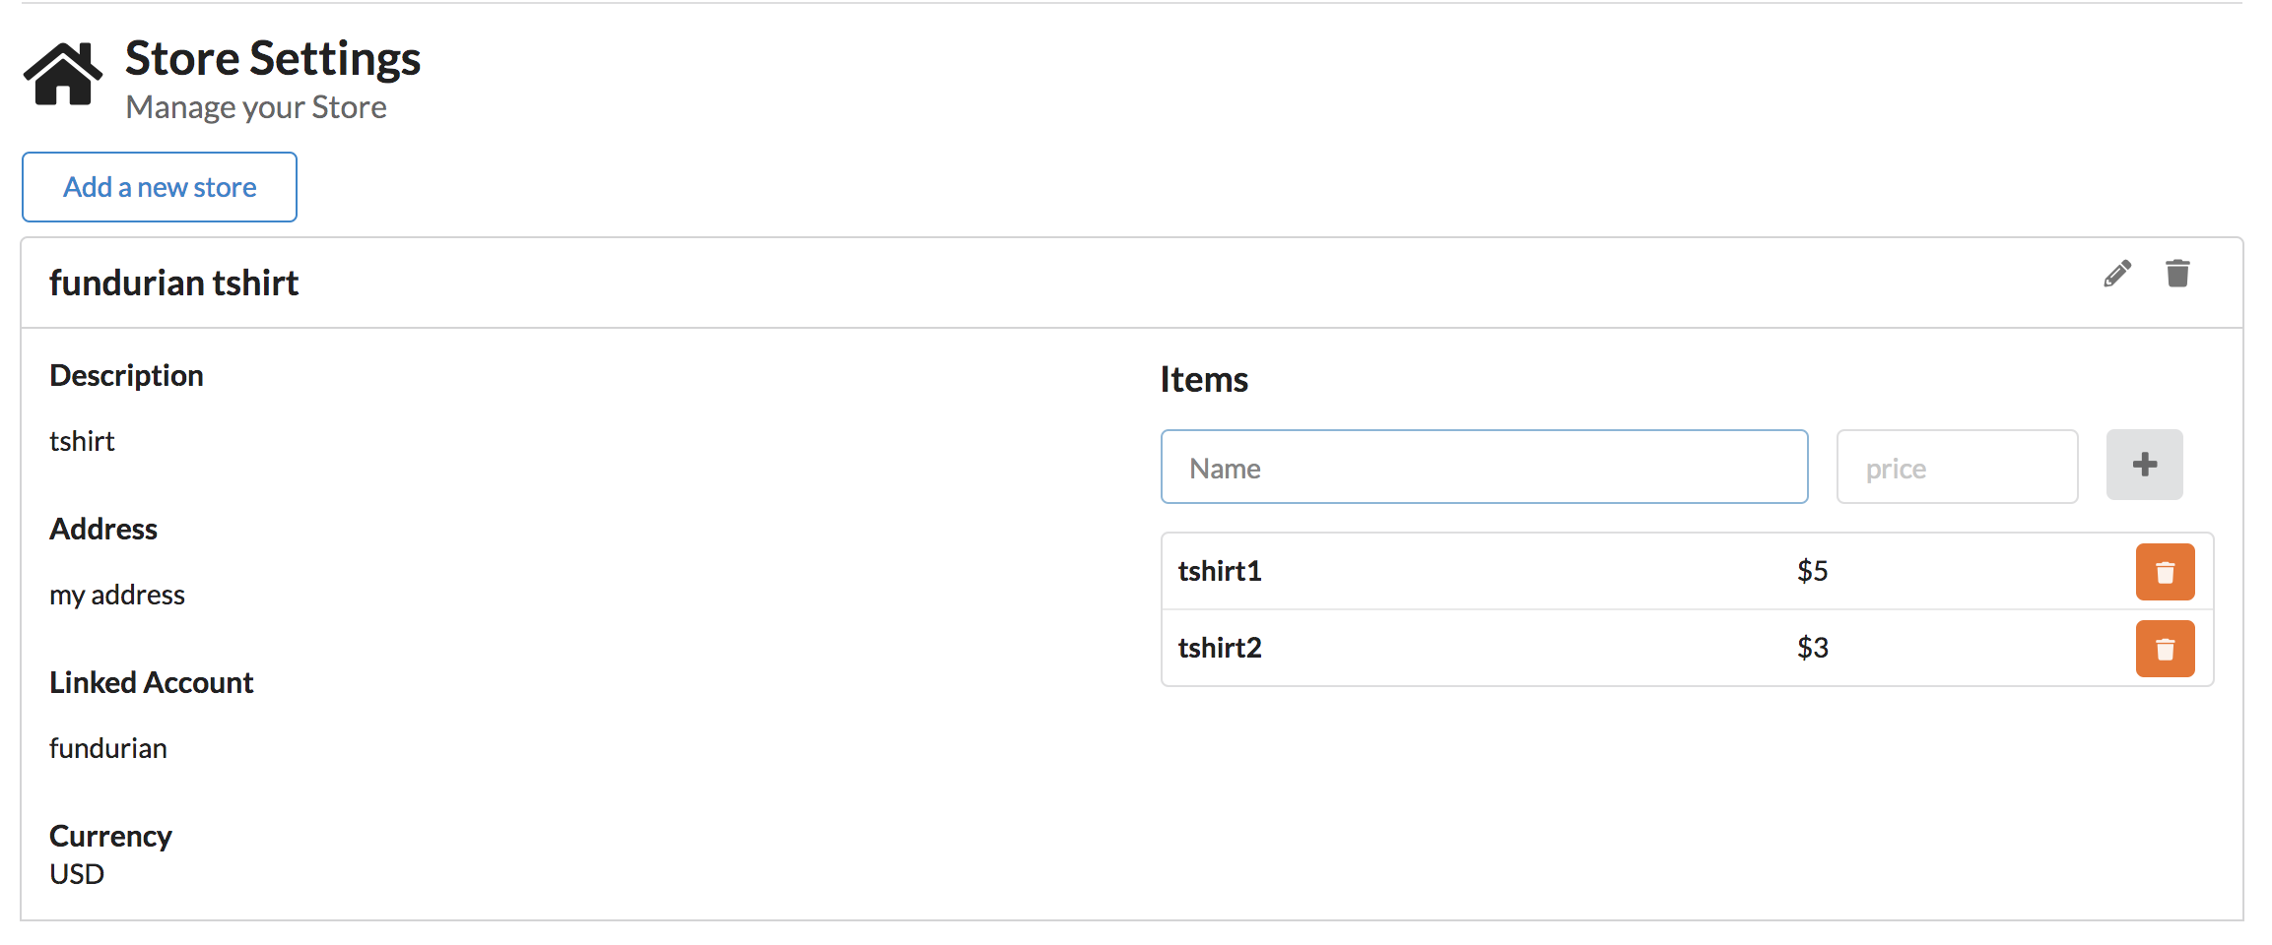This screenshot has height=945, width=2272.
Task: Delete the fundurian tshirt store via trash icon
Action: click(x=2177, y=274)
